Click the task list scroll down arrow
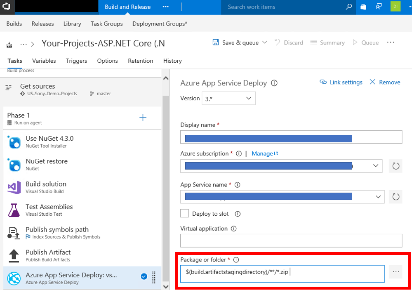 166,287
